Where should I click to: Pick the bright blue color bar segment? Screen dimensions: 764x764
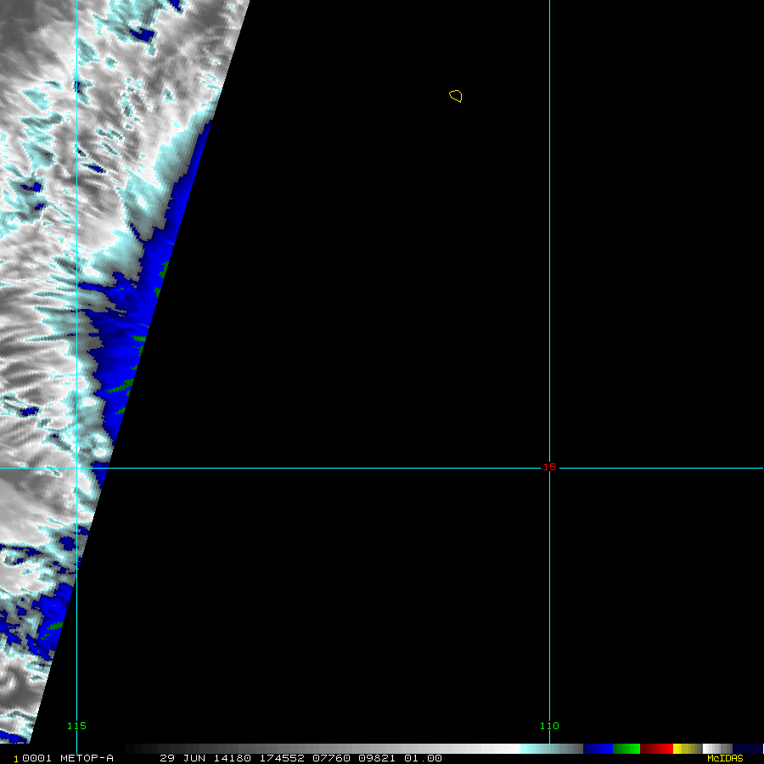click(x=598, y=749)
